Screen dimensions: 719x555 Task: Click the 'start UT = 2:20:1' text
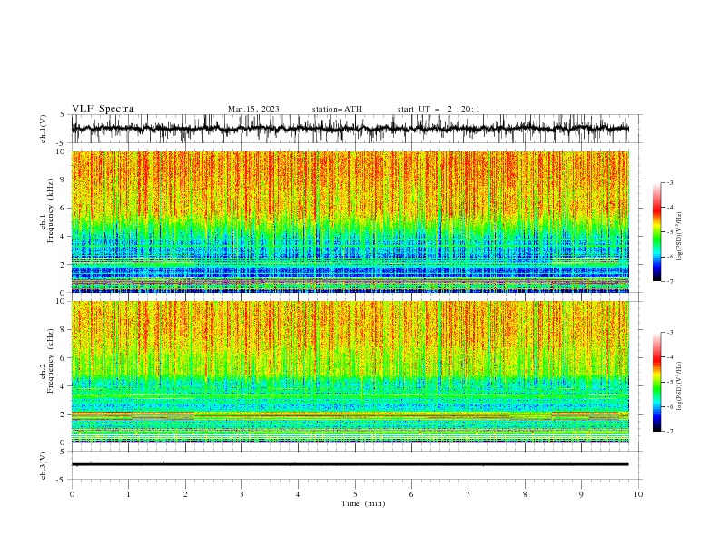[x=438, y=109]
